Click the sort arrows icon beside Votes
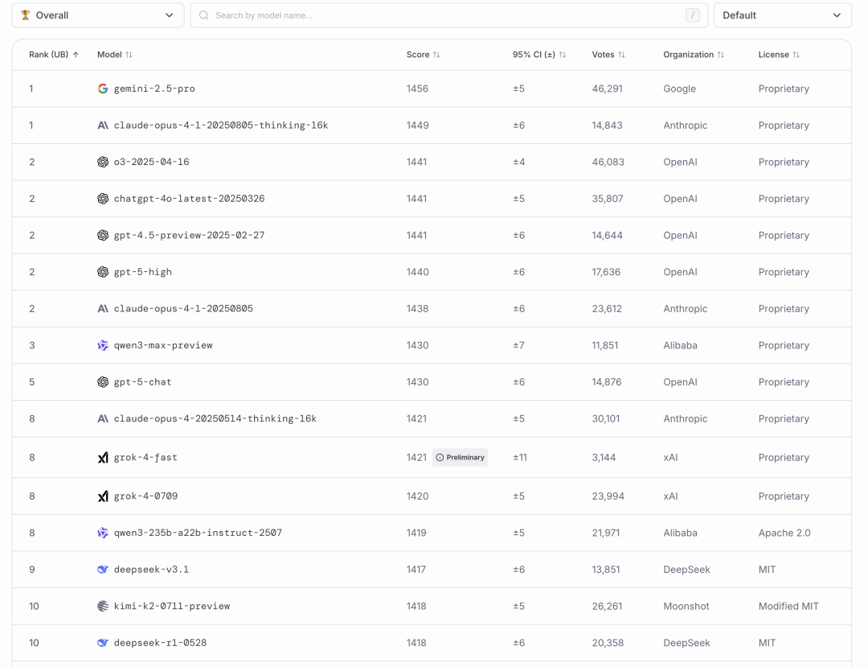This screenshot has width=868, height=667. point(621,54)
